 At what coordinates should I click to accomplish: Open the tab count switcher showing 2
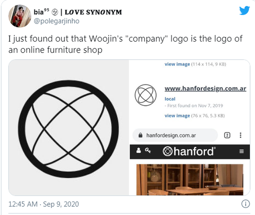(227, 135)
